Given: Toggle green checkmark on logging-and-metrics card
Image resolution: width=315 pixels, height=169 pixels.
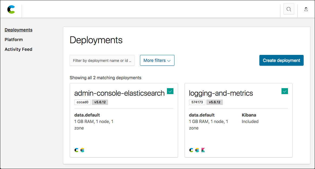Looking at the screenshot, I should click(285, 91).
